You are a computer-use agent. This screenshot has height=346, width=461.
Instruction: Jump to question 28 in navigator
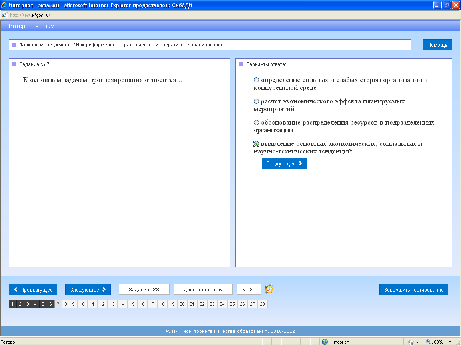point(262,304)
